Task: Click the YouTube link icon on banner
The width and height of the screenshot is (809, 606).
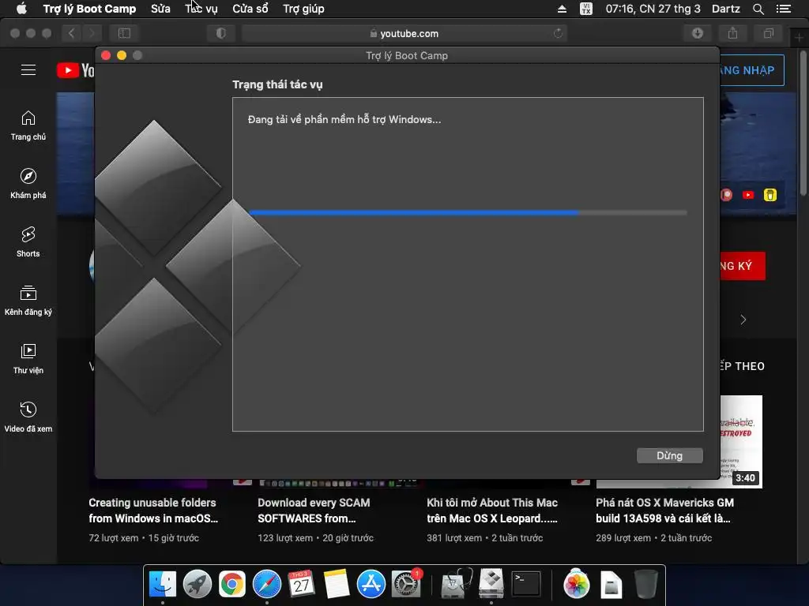Action: coord(748,195)
